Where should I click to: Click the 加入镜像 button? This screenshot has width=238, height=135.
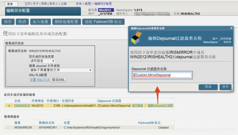40,22
